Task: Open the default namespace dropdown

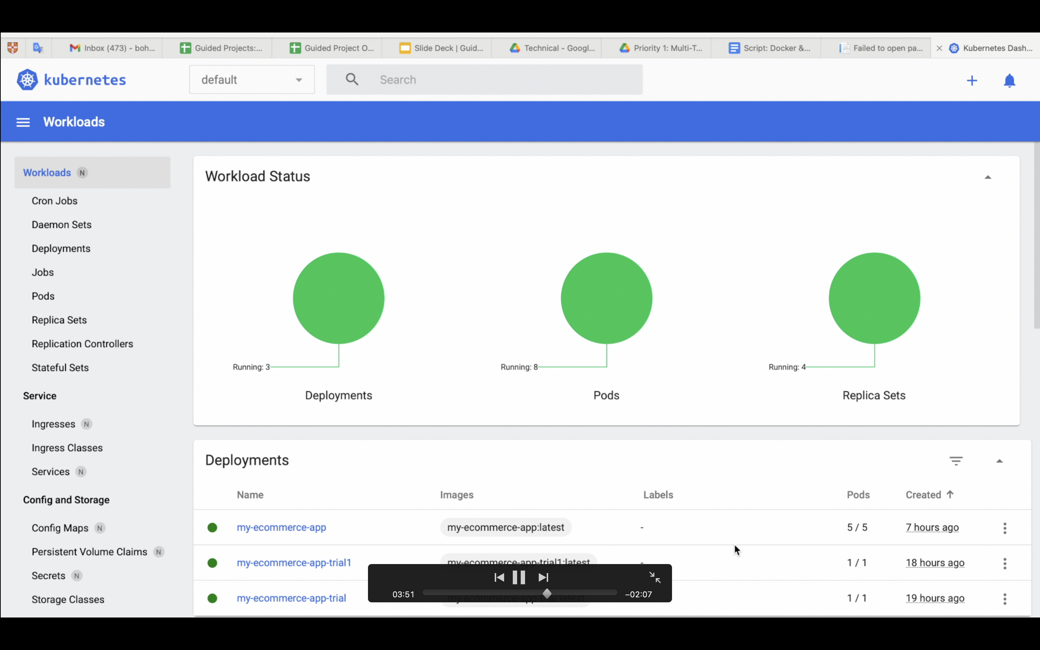Action: tap(252, 79)
